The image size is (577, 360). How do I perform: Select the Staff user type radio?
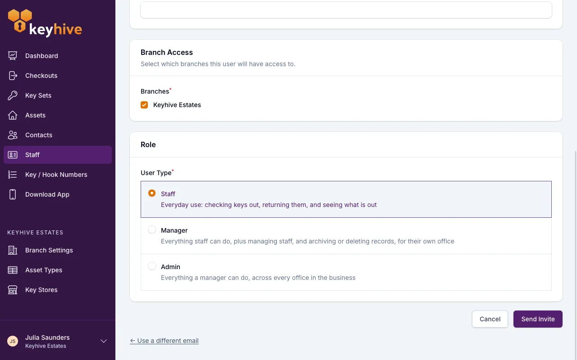coord(152,193)
